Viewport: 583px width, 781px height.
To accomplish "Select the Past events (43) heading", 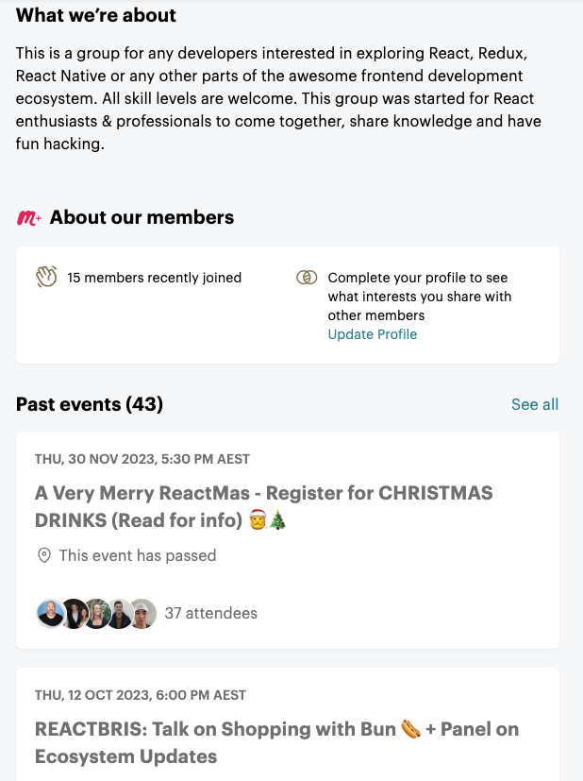I will coord(90,404).
